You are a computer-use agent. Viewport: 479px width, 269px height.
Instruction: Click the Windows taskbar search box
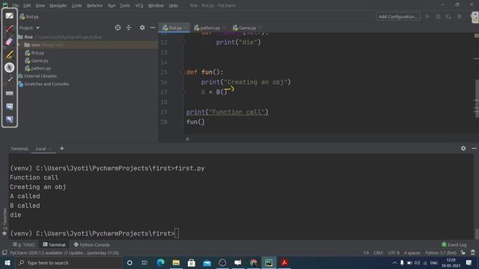point(69,262)
